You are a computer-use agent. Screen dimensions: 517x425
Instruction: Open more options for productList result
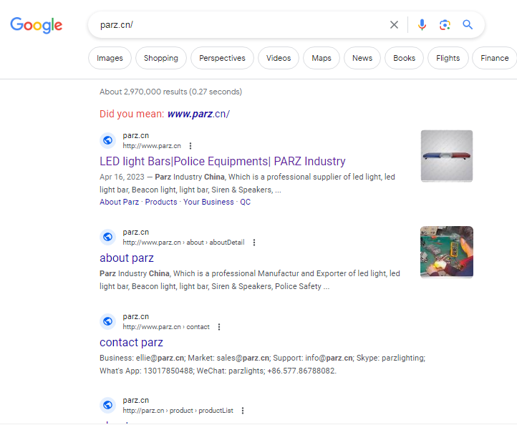(243, 411)
